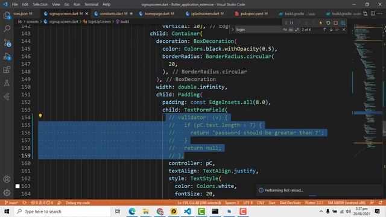Viewport: 386px width, 217px height.
Task: Switch to the pubspec.yaml tab
Action: pyautogui.click(x=254, y=14)
